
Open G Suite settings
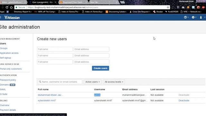(x=4, y=94)
